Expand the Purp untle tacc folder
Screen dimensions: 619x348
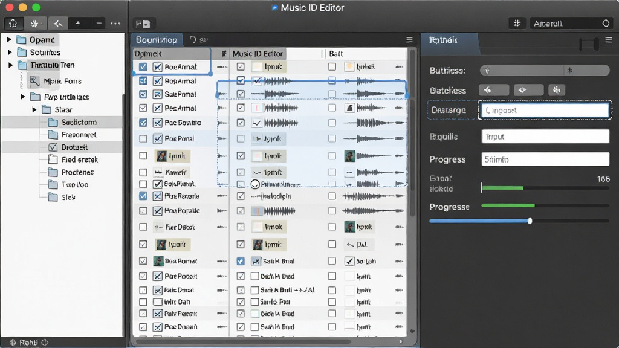point(22,97)
